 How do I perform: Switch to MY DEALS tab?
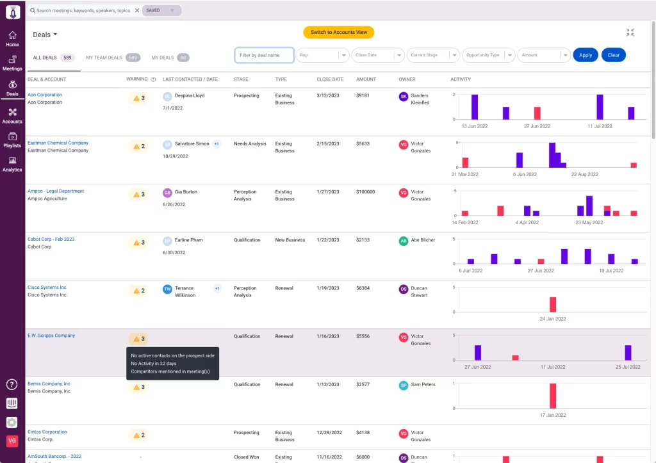tap(170, 58)
